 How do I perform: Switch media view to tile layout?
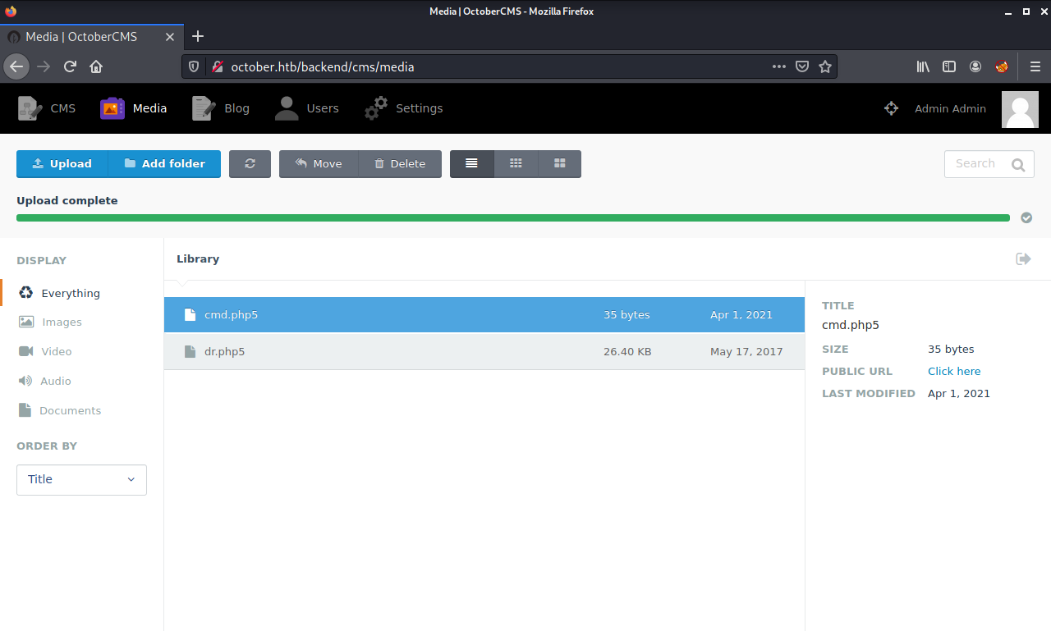(x=559, y=163)
